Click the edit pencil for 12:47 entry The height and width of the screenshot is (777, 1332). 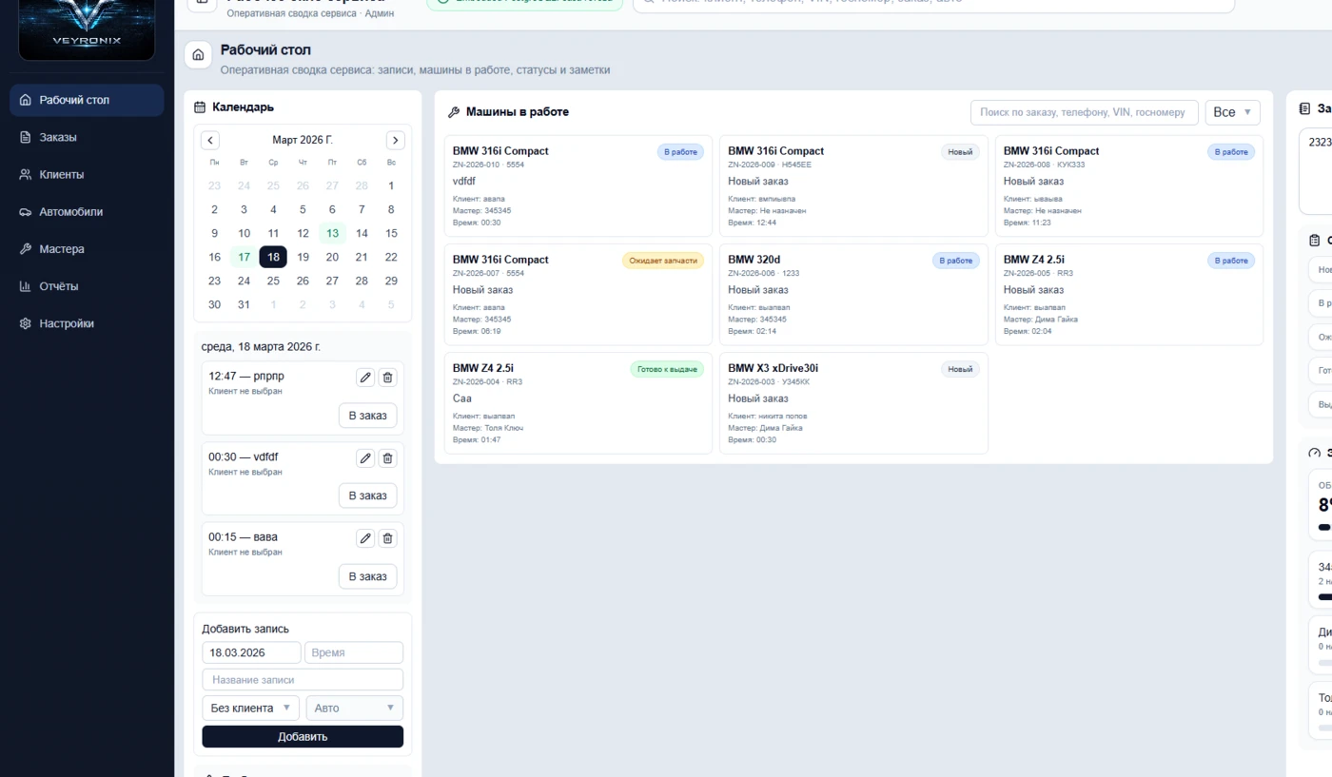tap(365, 378)
